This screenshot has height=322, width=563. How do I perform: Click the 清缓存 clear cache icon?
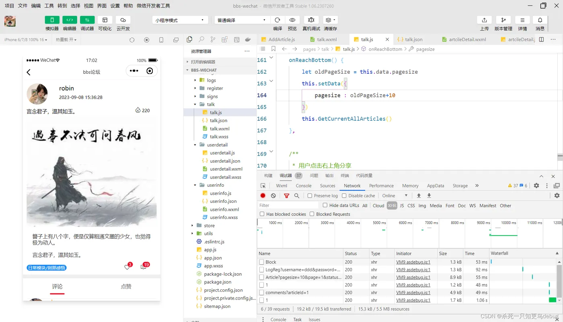pos(330,20)
